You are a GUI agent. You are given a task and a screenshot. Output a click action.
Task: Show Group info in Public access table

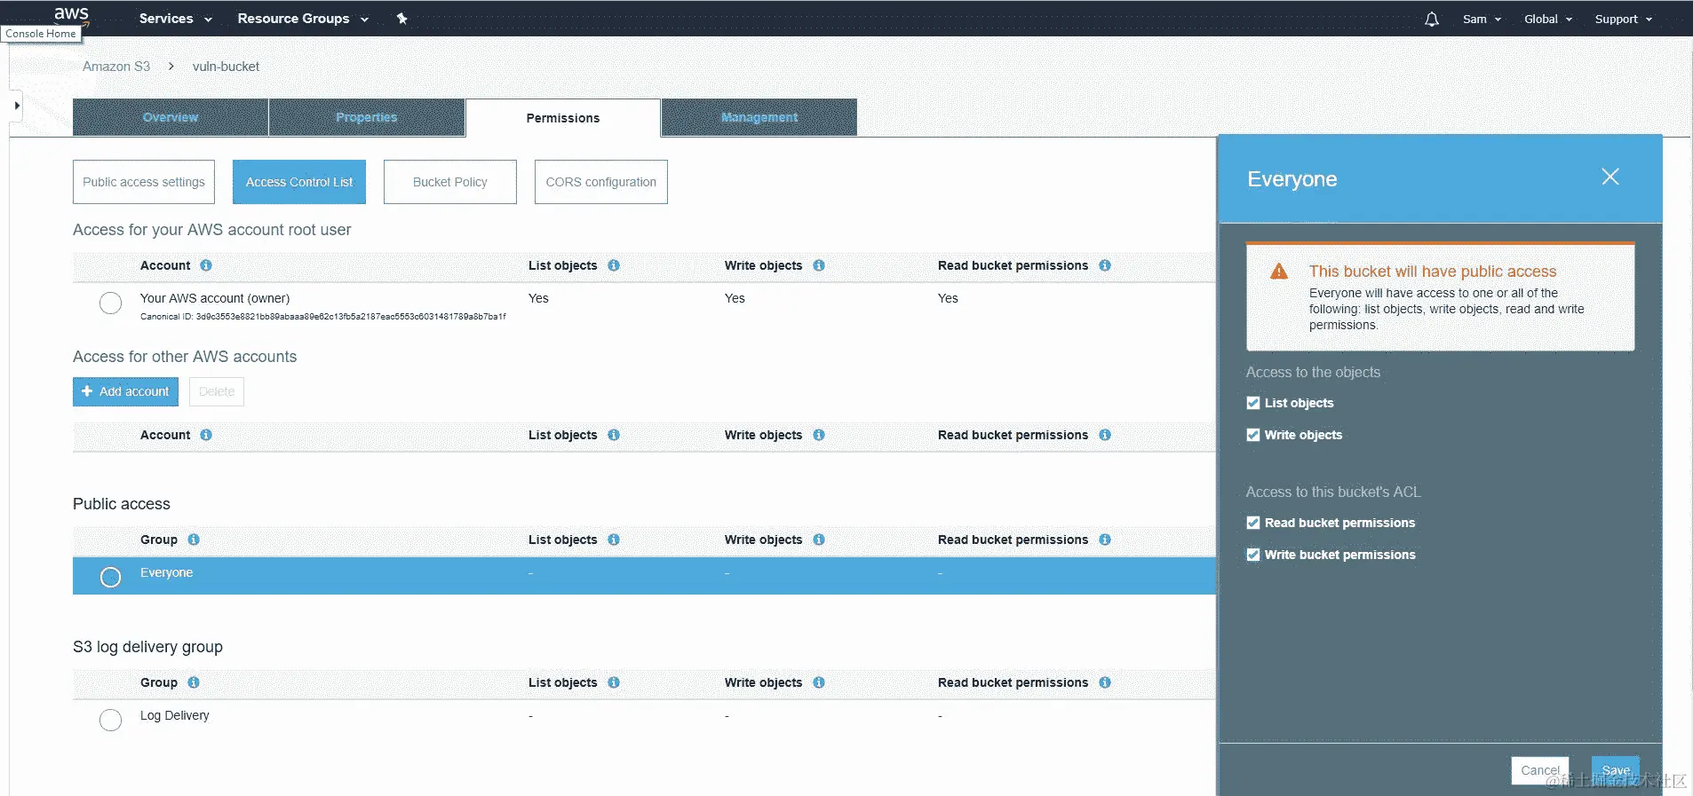(x=194, y=540)
